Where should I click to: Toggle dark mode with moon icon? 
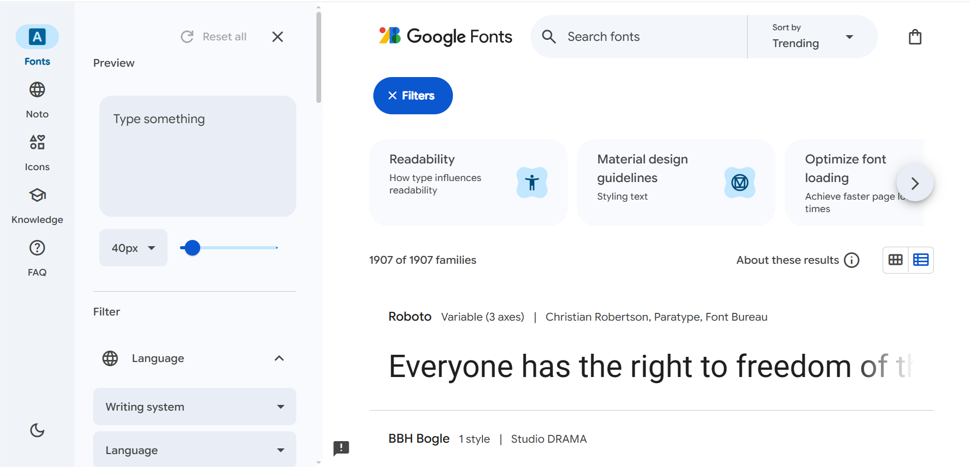click(x=37, y=430)
